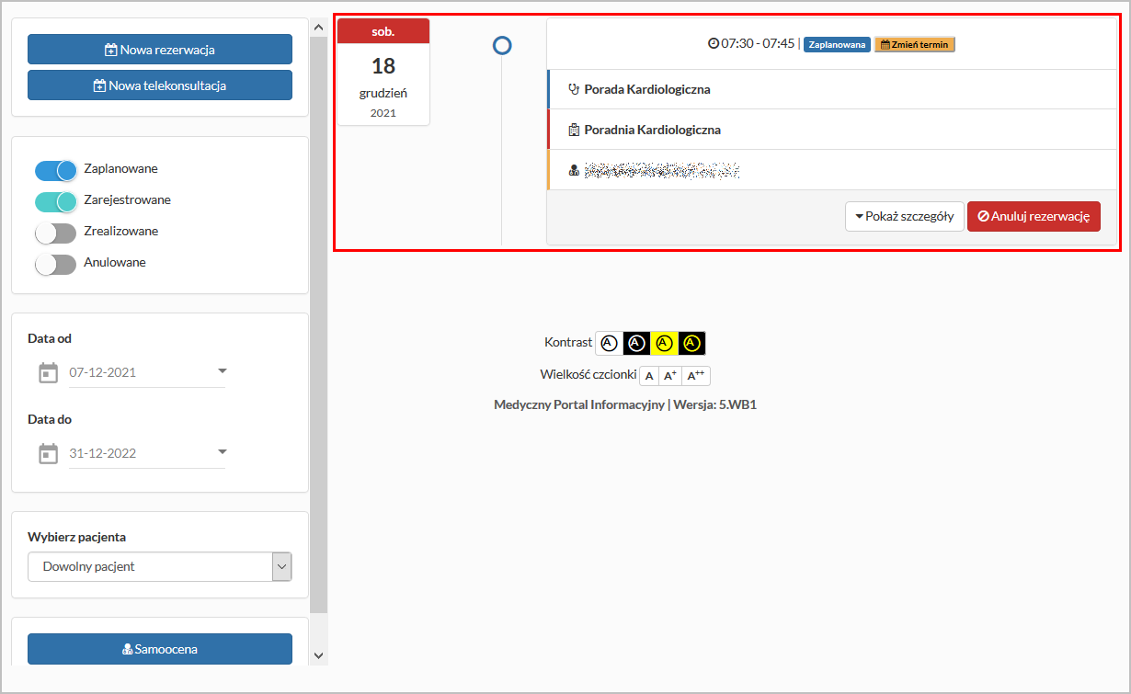Expand Pokaż szczegóły for the reservation

tap(904, 217)
